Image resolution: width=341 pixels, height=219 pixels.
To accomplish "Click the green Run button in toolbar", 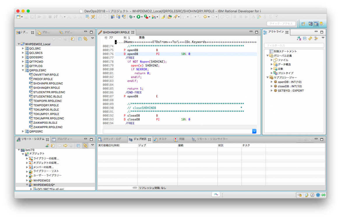I will [138, 17].
